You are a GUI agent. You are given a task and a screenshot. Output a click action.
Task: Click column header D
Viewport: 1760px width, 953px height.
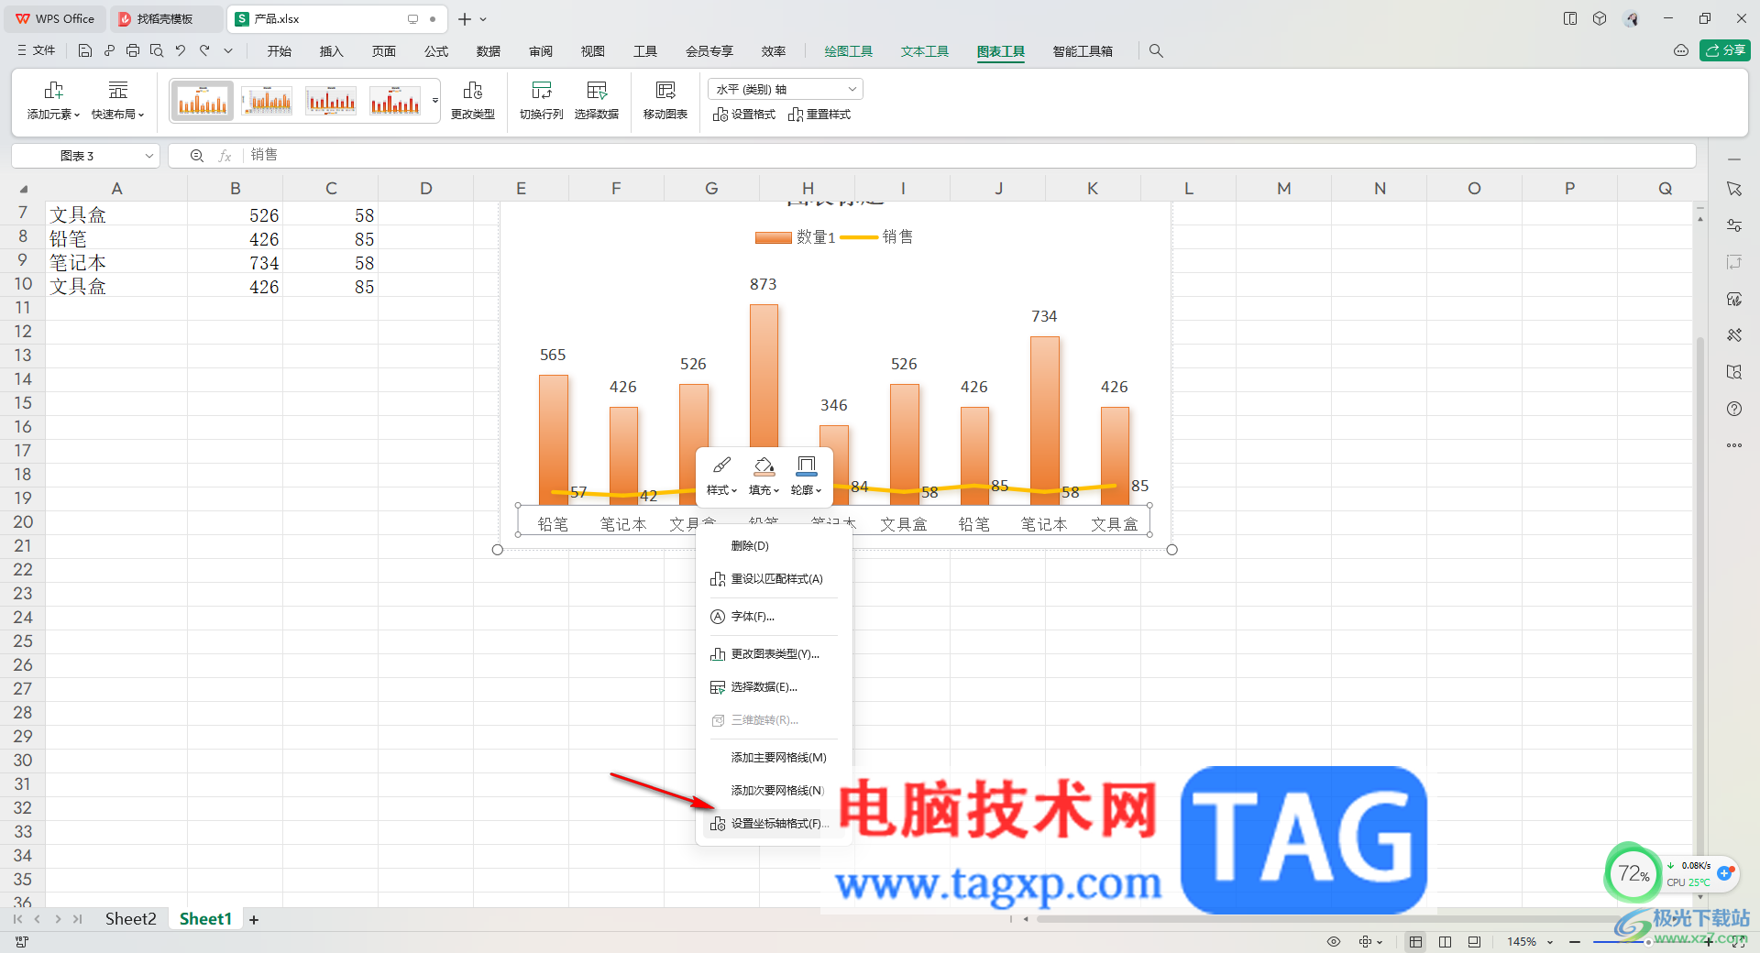point(425,189)
